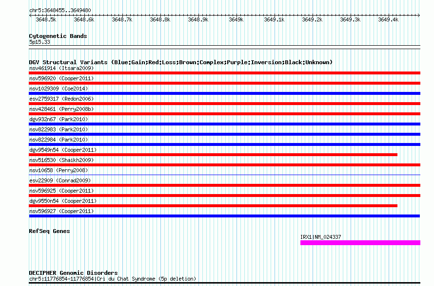The height and width of the screenshot is (286, 434).
Task: Click the 3649.4k ruler tick label
Action: click(388, 19)
